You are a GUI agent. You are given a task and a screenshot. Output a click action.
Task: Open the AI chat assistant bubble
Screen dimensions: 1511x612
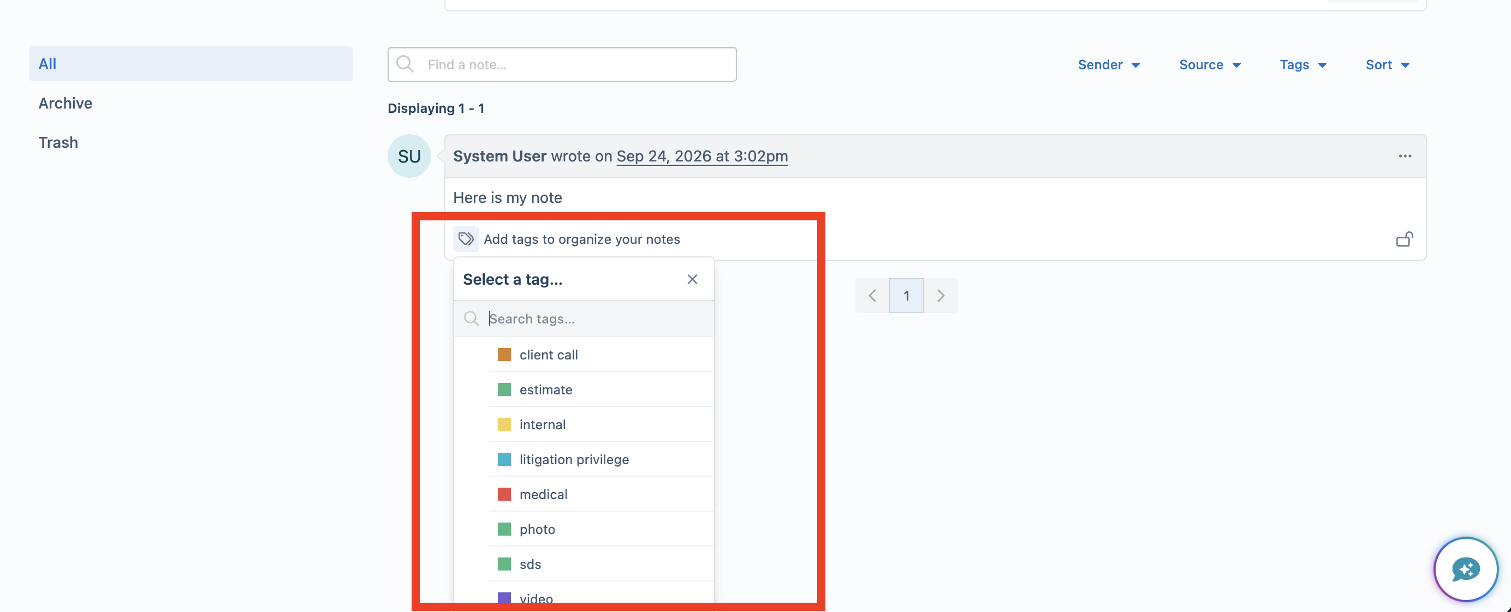tap(1465, 568)
